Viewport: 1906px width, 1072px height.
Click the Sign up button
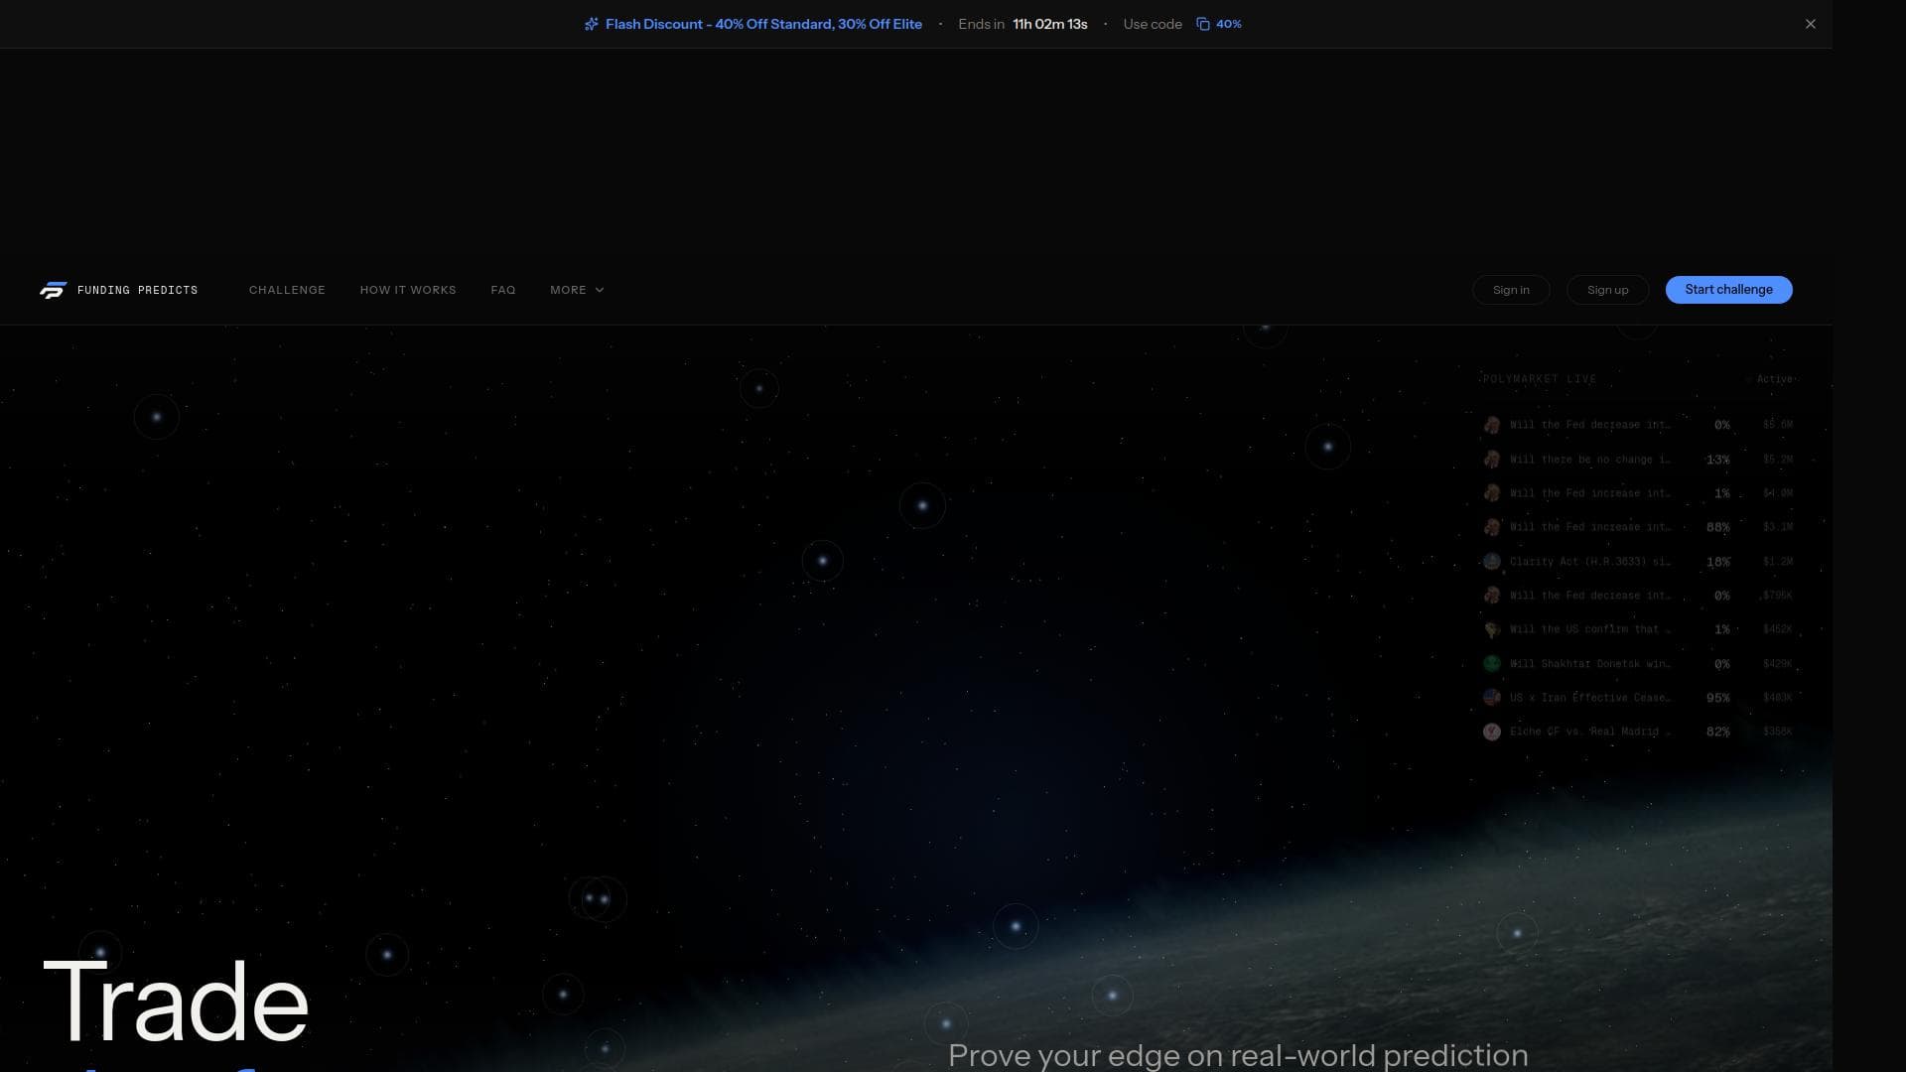(x=1608, y=290)
